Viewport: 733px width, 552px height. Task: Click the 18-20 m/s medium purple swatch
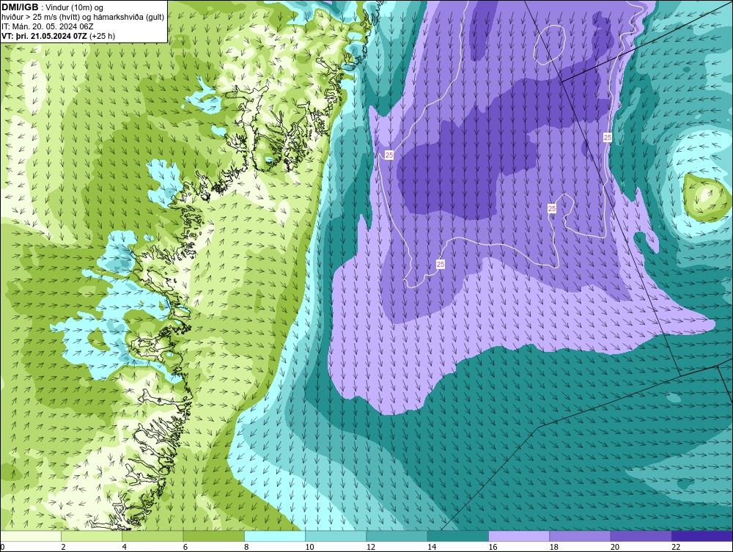point(580,536)
